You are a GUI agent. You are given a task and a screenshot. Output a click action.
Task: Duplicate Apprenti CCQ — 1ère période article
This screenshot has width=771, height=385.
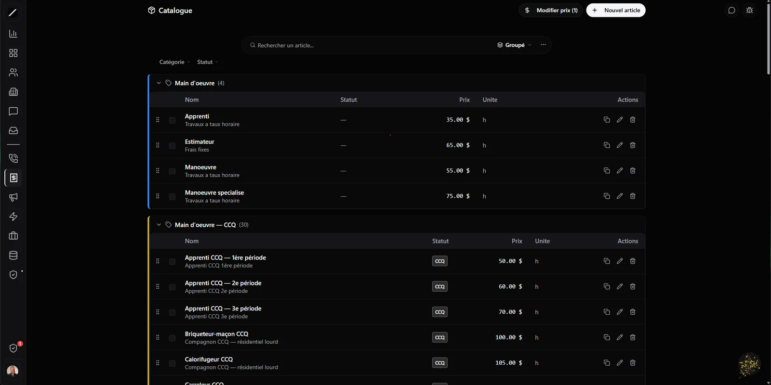pyautogui.click(x=607, y=261)
